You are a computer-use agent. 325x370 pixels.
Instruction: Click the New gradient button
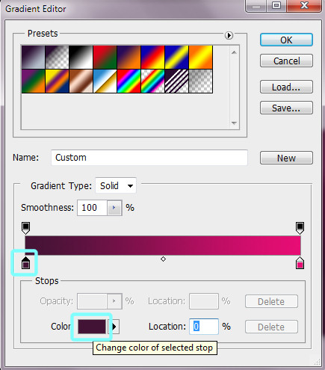click(286, 158)
